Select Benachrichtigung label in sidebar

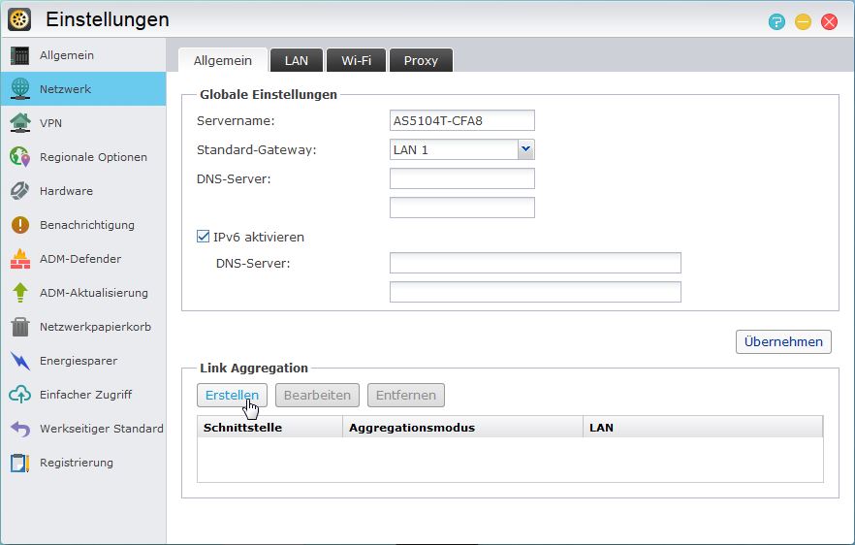86,225
